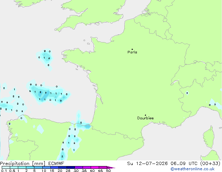Image resolution: width=222 pixels, height=172 pixels.
Task: Pick the 0.1–0.5 mm palest legend swatch
Action: [6, 167]
